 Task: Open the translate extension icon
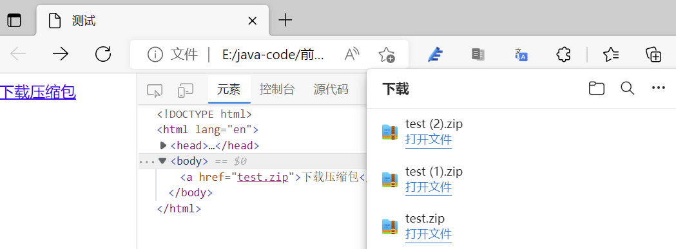click(x=521, y=55)
